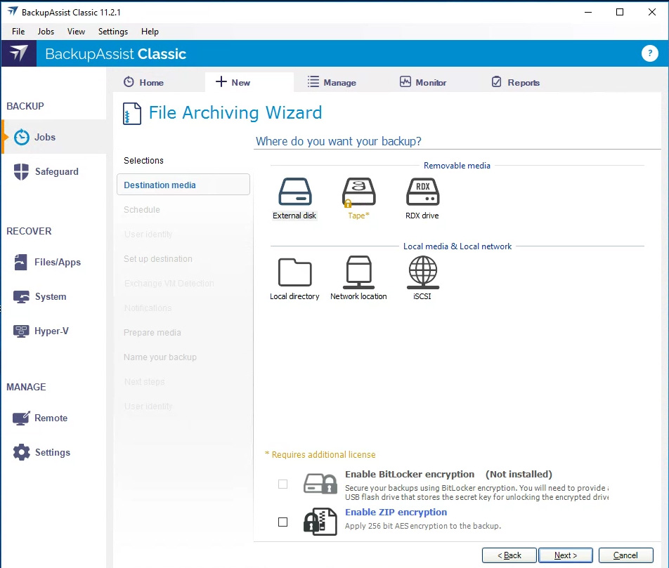The height and width of the screenshot is (568, 669).
Task: Click the help question mark icon
Action: [x=649, y=54]
